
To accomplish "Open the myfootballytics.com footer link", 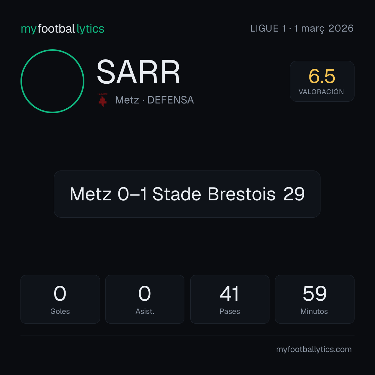I will (x=314, y=349).
